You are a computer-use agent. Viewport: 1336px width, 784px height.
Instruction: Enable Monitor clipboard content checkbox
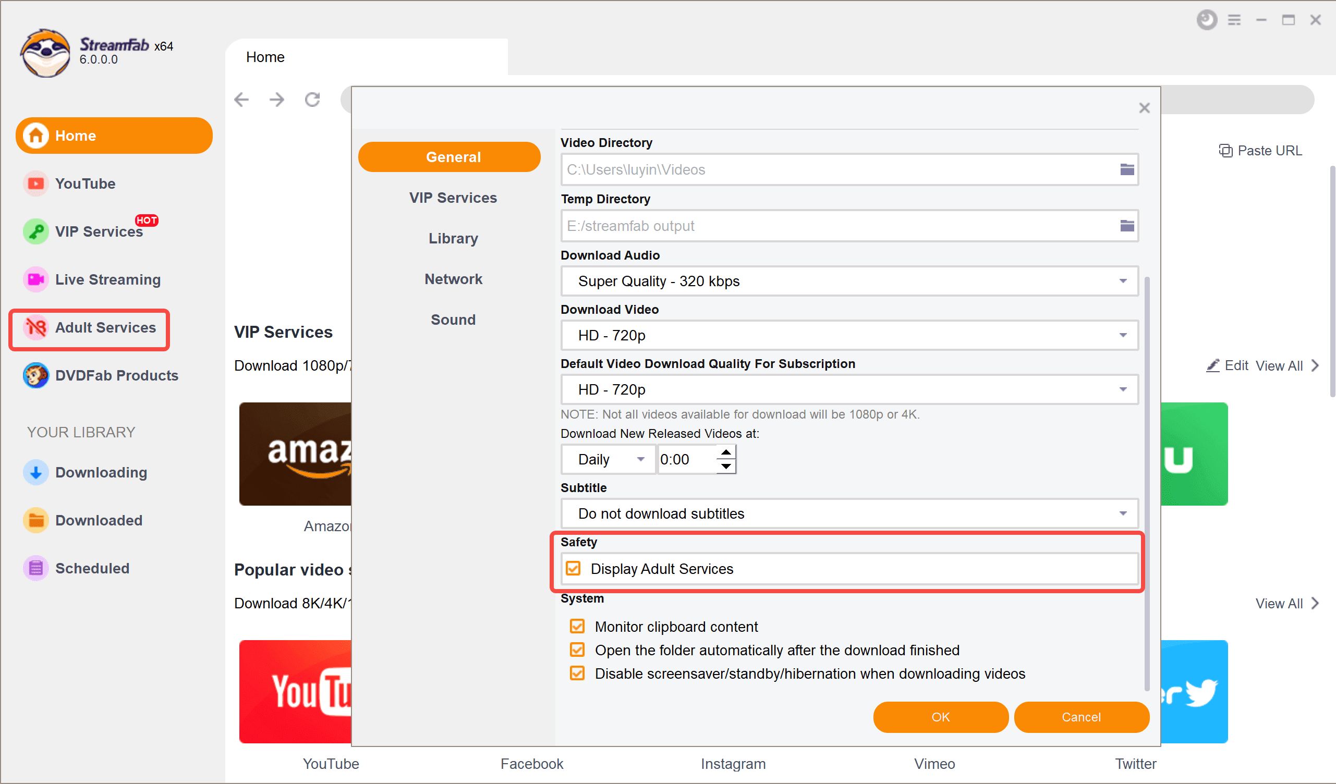pos(576,626)
